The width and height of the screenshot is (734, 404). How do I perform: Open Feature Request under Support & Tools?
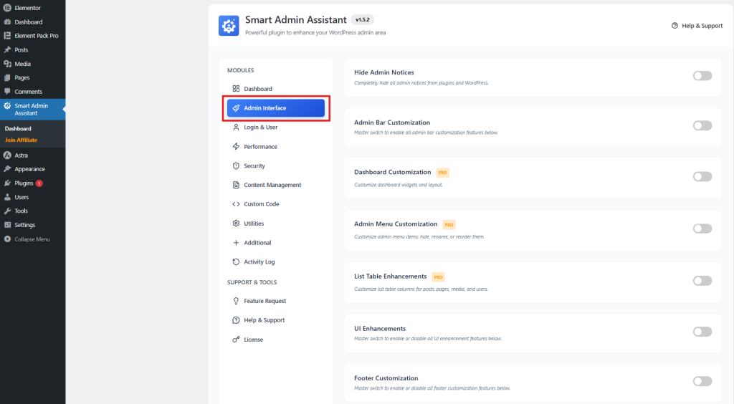click(276, 301)
